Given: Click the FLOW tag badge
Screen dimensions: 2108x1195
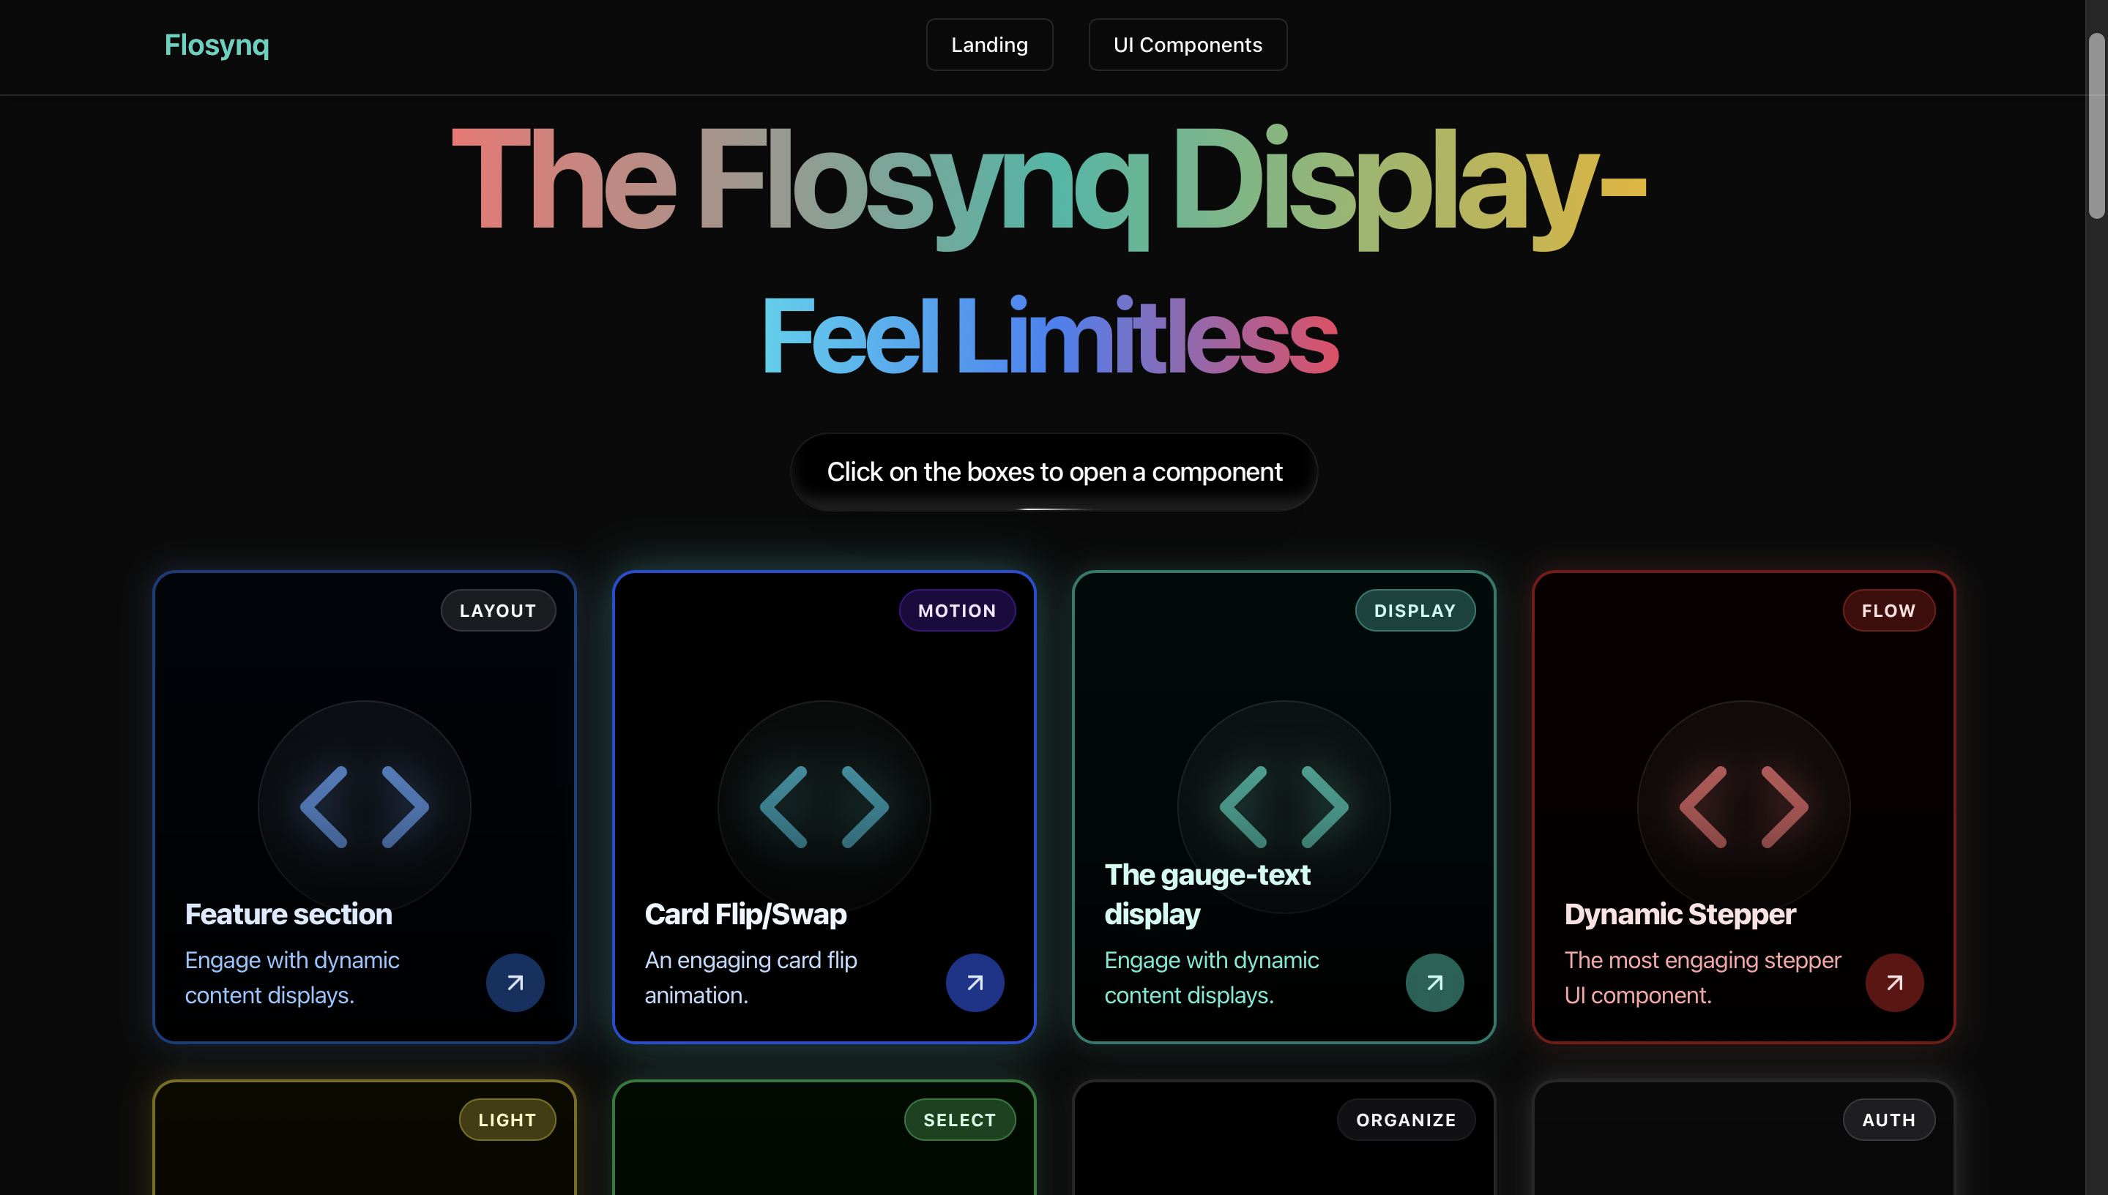Looking at the screenshot, I should point(1889,610).
